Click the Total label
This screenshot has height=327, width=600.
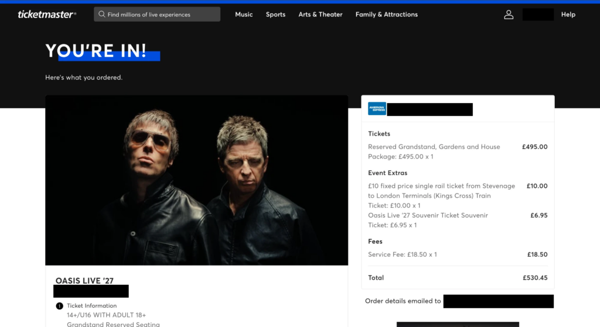coord(376,278)
